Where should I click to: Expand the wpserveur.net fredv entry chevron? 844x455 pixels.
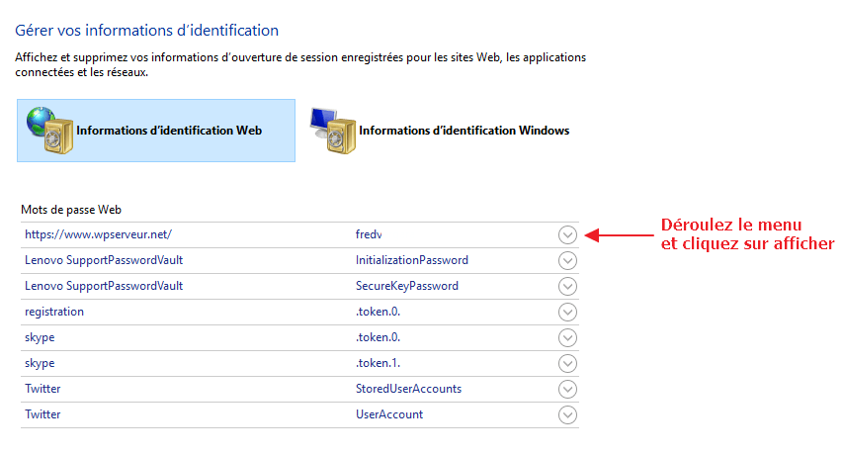(567, 235)
